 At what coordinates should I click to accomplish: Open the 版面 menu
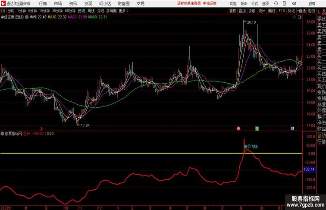tap(244, 3)
